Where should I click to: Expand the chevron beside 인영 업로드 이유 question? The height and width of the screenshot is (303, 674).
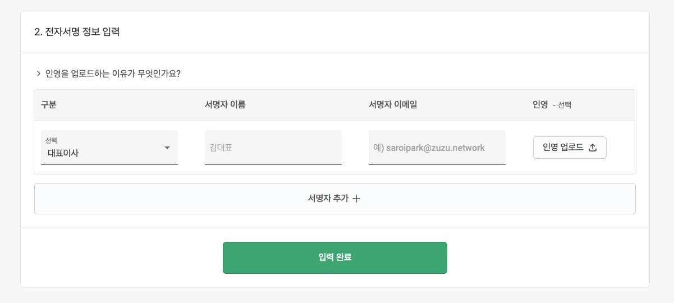click(x=39, y=74)
